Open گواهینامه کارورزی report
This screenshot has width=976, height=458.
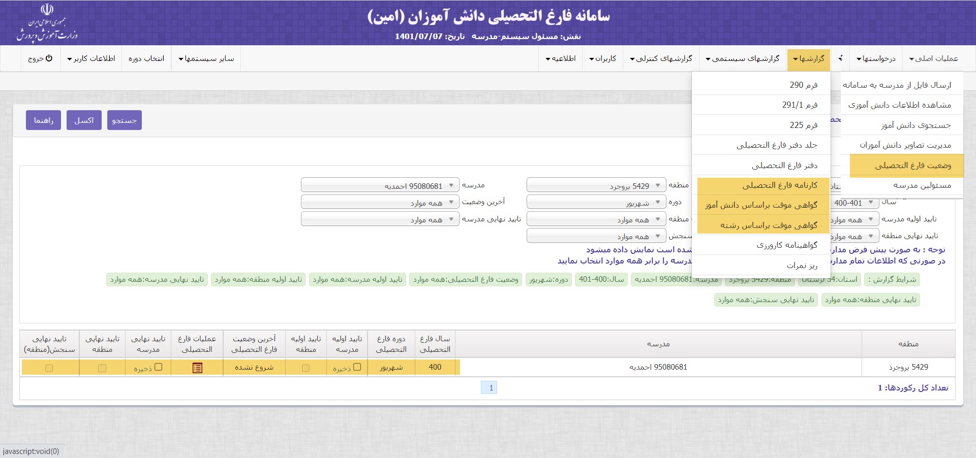(x=786, y=245)
